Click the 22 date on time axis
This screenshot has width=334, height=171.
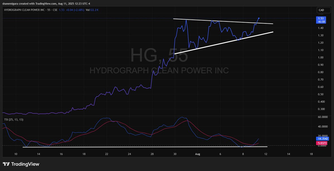click(x=107, y=154)
